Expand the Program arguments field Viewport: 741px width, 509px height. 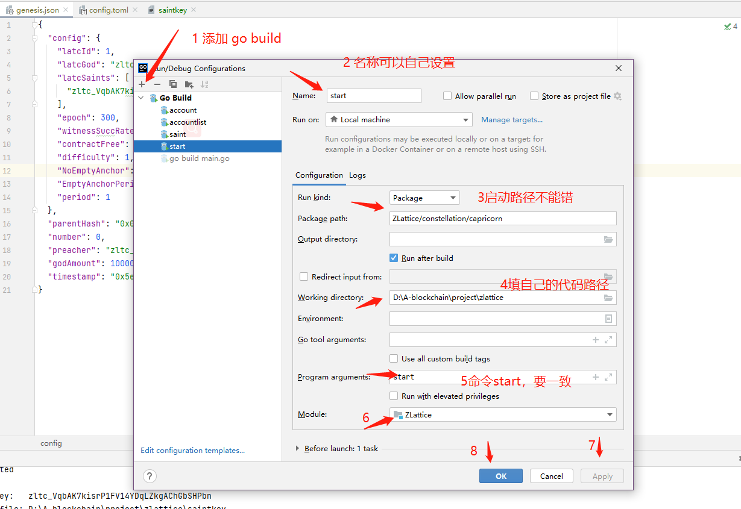coord(608,377)
